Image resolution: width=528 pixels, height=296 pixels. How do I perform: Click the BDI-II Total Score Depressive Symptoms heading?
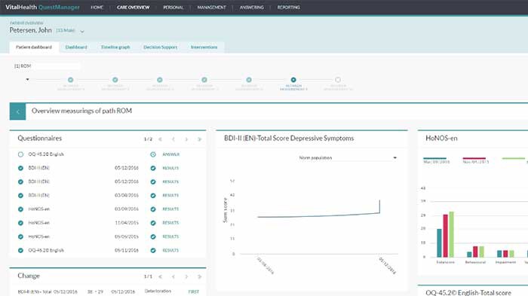click(289, 139)
